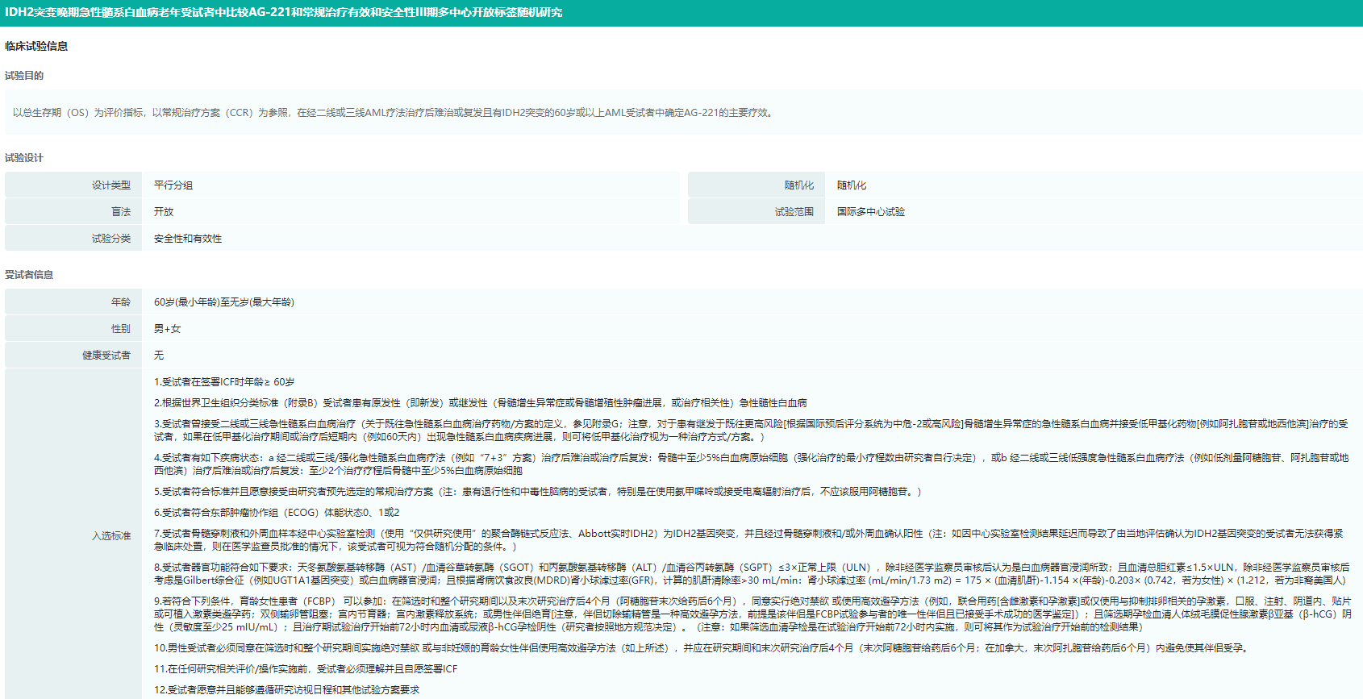Viewport: 1363px width, 699px height.
Task: Click the 平行分组 design type value
Action: [173, 185]
